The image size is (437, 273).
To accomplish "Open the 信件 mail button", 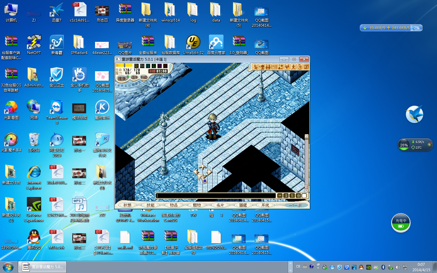I will 135,77.
